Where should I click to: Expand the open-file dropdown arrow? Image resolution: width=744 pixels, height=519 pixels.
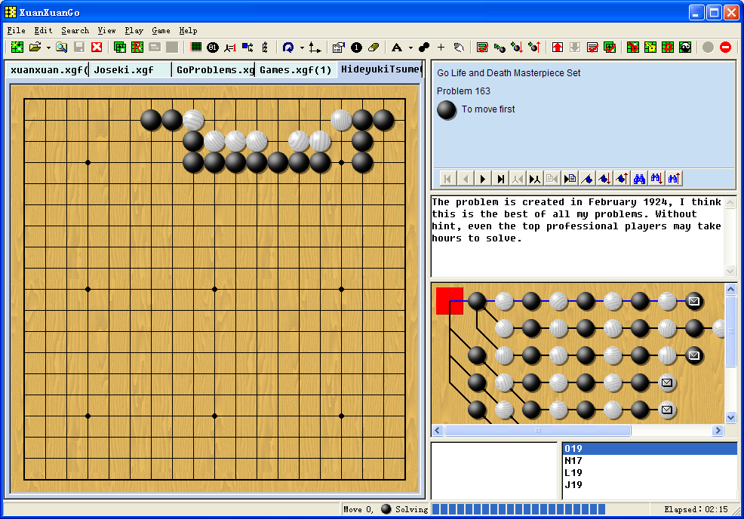[x=48, y=48]
